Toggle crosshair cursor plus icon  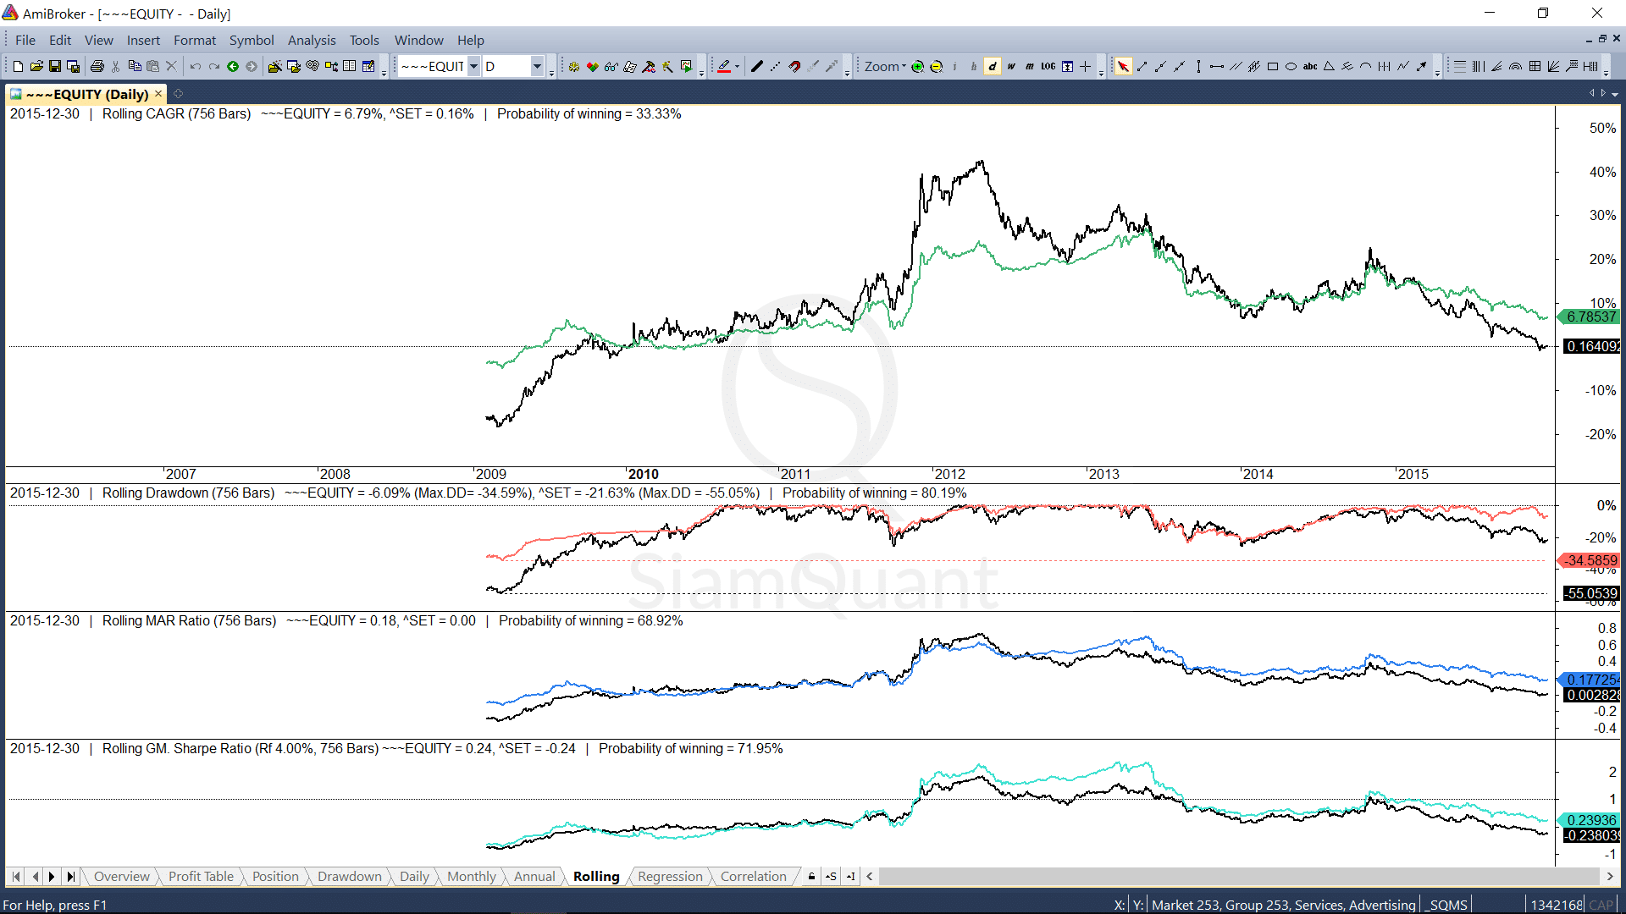(x=1085, y=66)
